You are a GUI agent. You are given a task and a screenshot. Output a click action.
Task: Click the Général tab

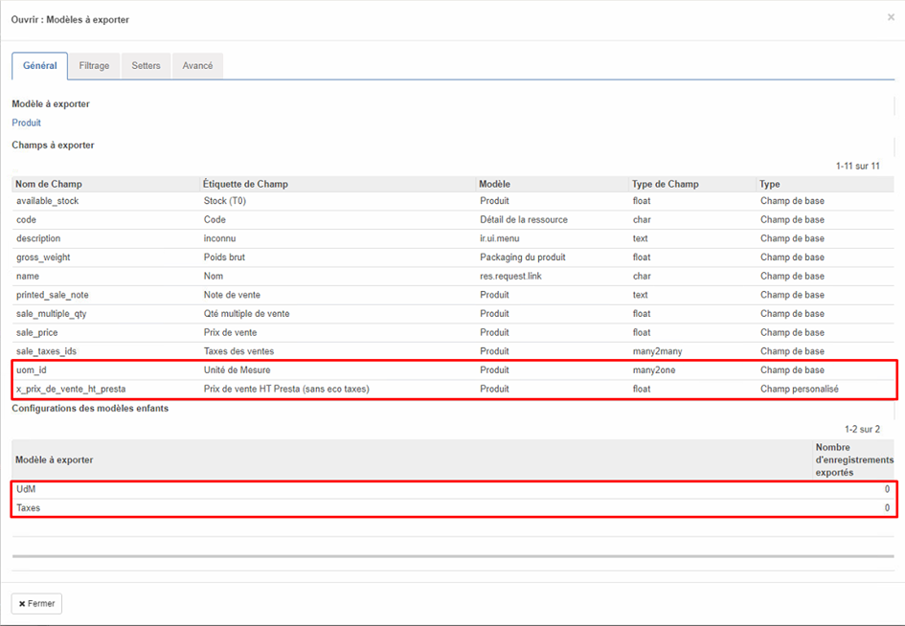click(x=39, y=66)
